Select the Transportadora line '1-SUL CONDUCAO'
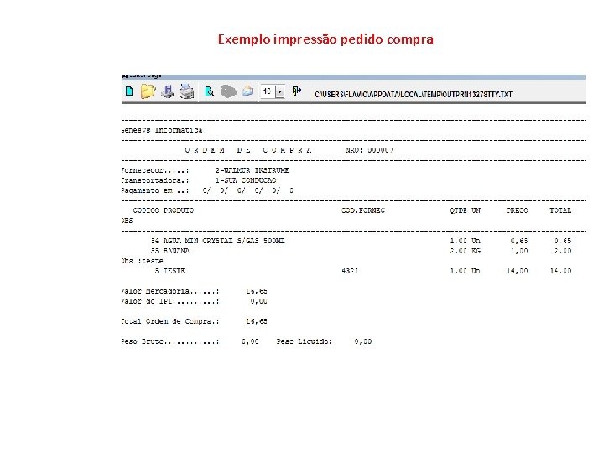This screenshot has width=604, height=453. click(x=199, y=180)
